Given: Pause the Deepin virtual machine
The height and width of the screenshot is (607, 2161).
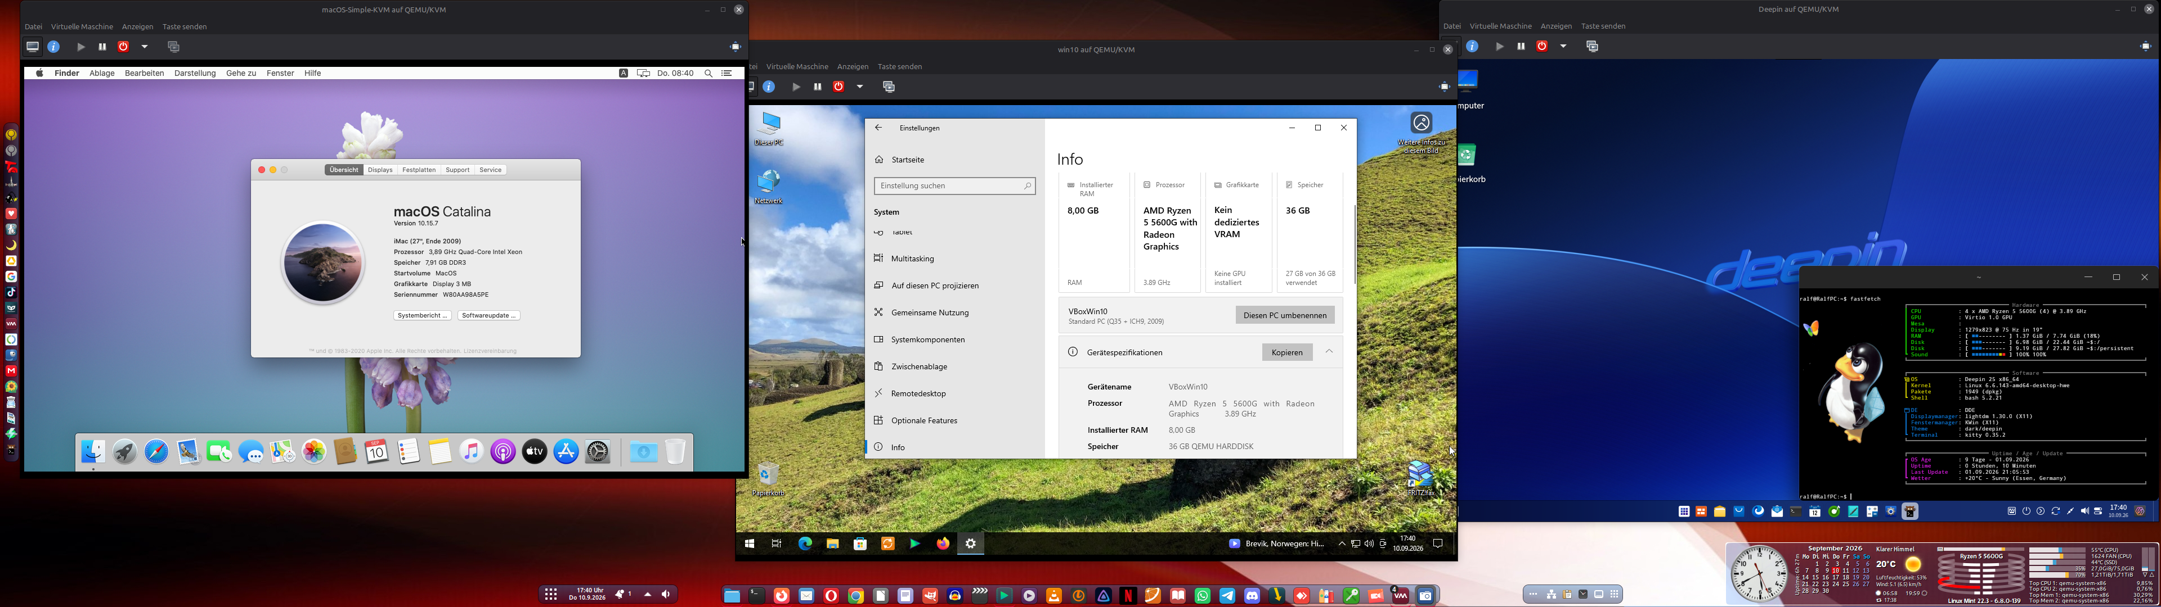Looking at the screenshot, I should (1521, 47).
